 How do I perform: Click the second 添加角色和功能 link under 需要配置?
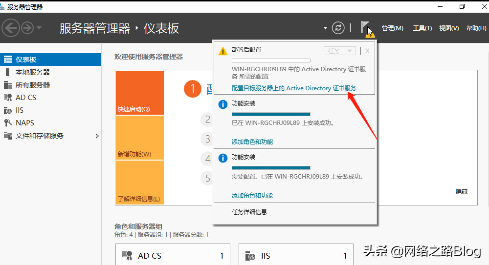click(x=252, y=196)
